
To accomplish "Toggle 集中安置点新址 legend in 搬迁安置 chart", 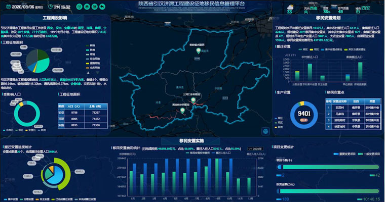I will pos(331,49).
